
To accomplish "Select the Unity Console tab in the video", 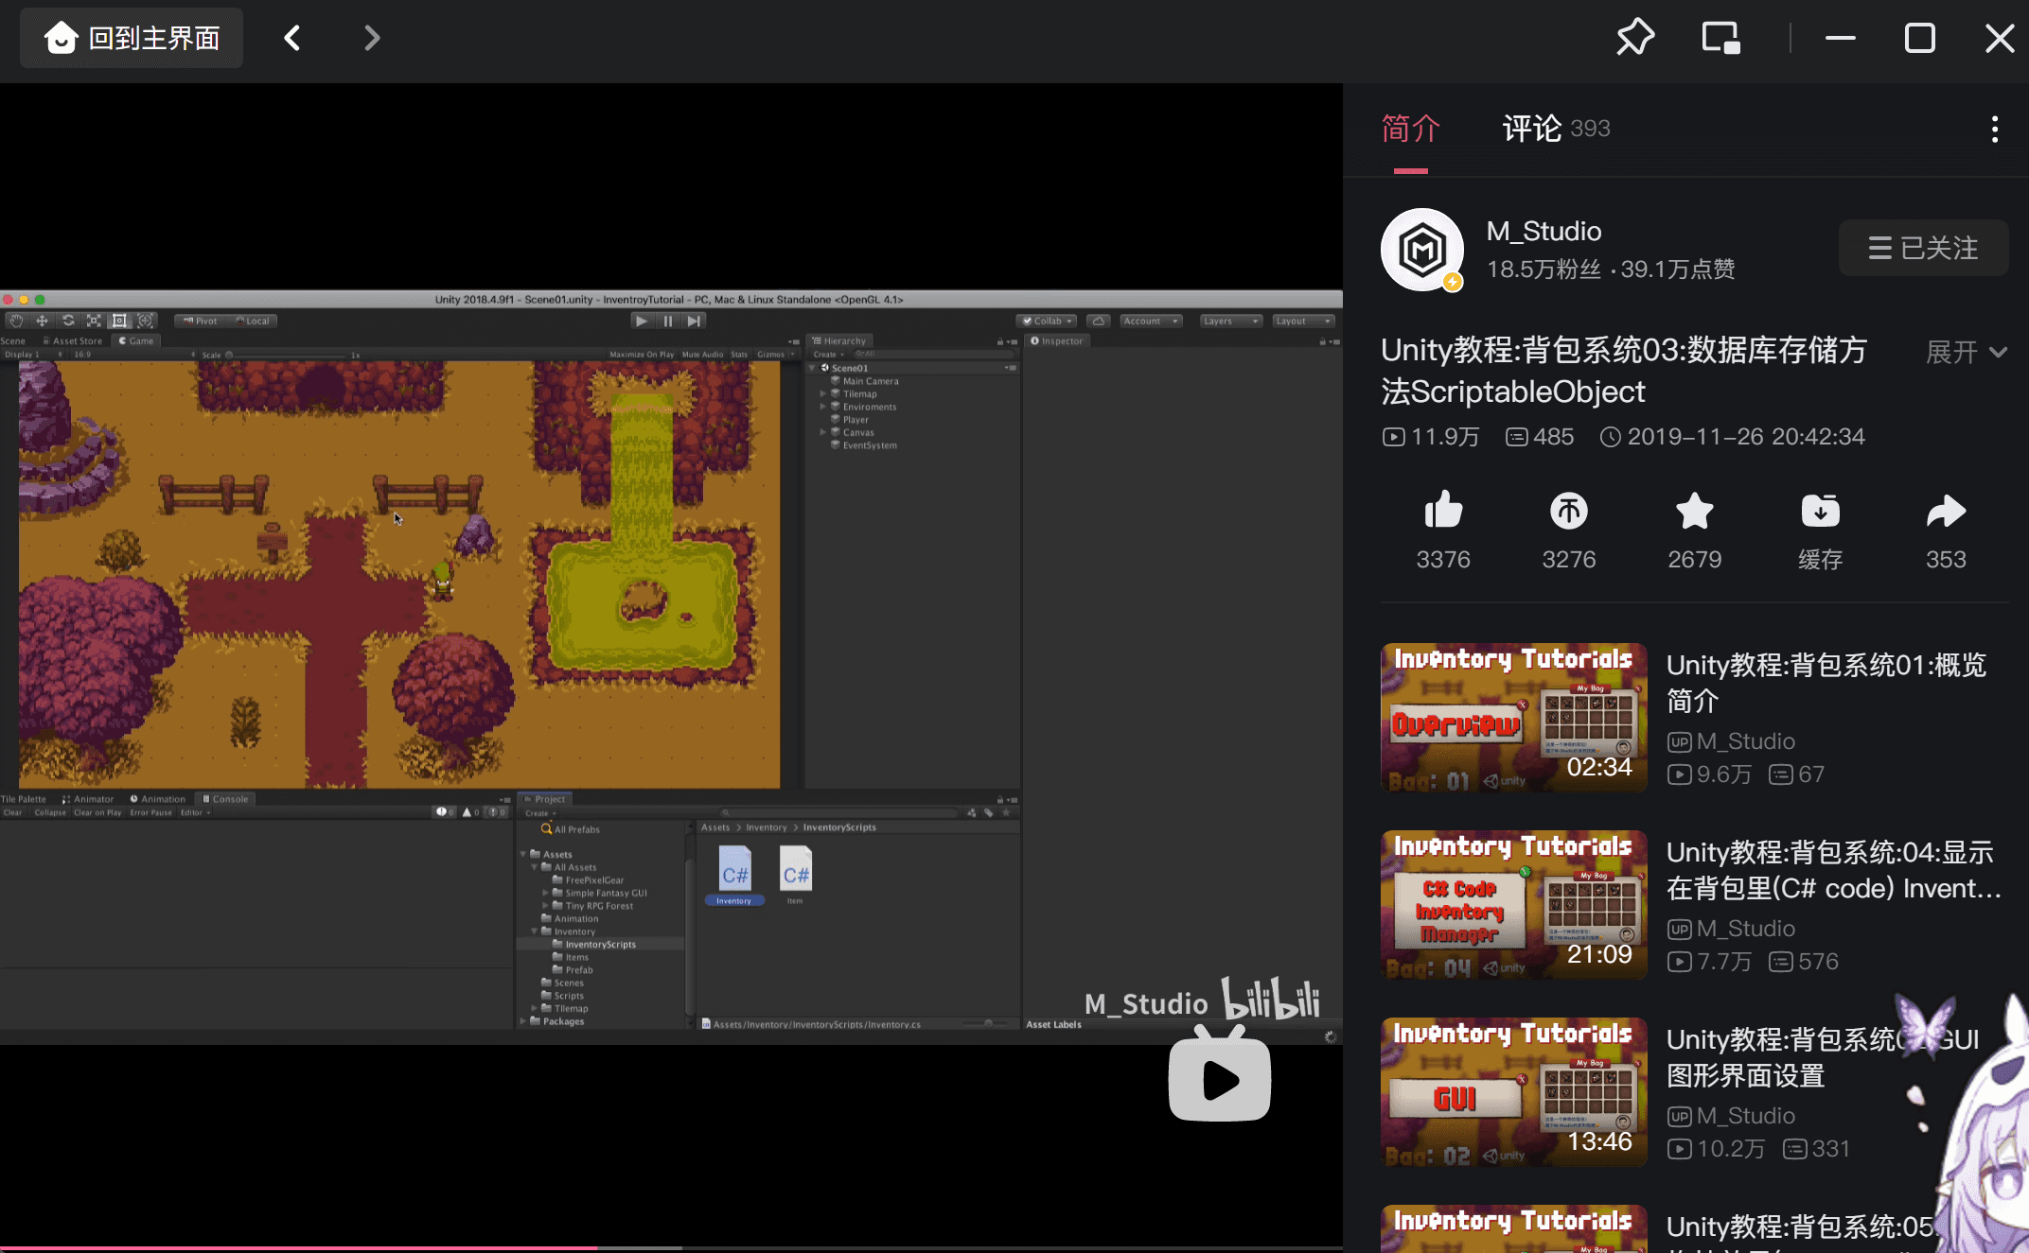I will 225,799.
